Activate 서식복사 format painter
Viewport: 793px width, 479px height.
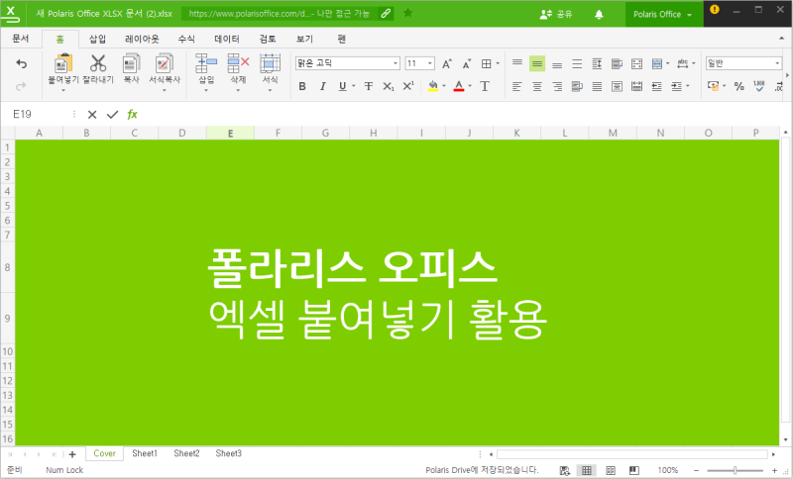click(164, 63)
